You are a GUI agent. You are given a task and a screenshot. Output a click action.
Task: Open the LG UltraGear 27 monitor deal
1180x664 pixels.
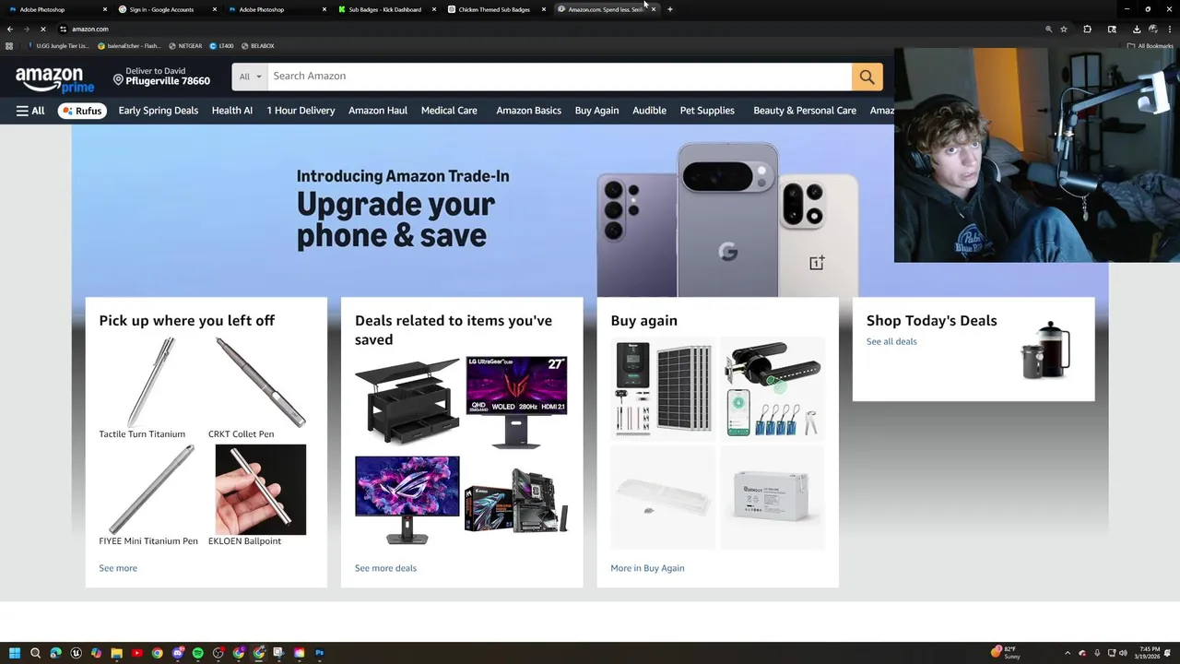tap(516, 402)
